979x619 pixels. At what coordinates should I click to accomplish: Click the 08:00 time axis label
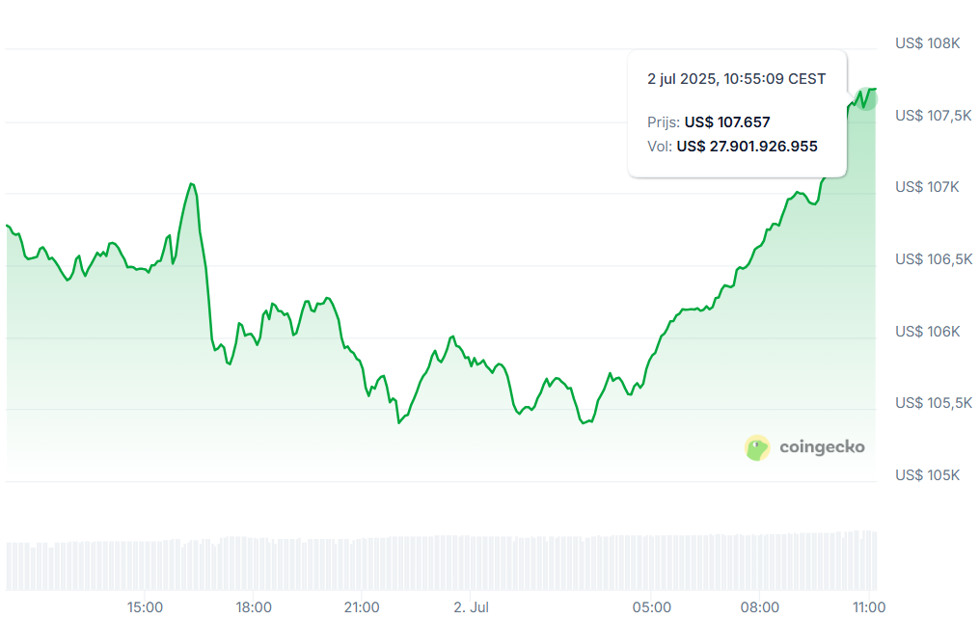point(760,607)
